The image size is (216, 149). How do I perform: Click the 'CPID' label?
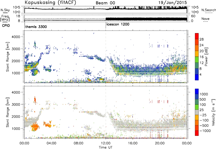tap(6, 26)
